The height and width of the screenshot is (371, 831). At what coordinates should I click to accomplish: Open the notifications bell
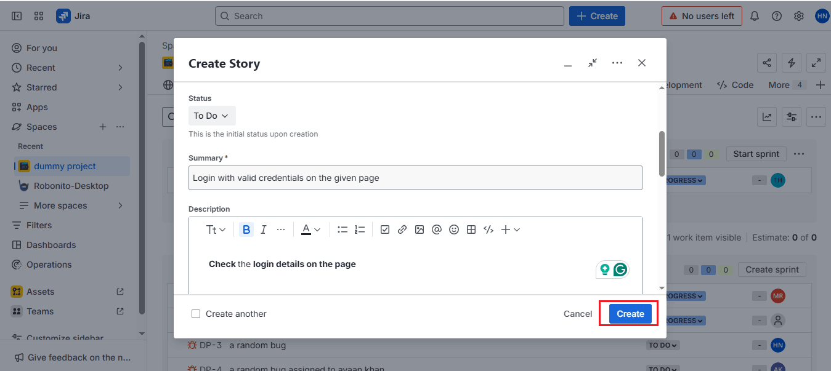[x=755, y=16]
